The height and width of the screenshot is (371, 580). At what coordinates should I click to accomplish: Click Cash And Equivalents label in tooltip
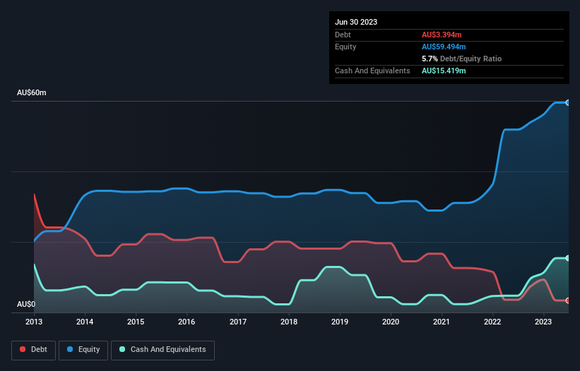pyautogui.click(x=372, y=71)
